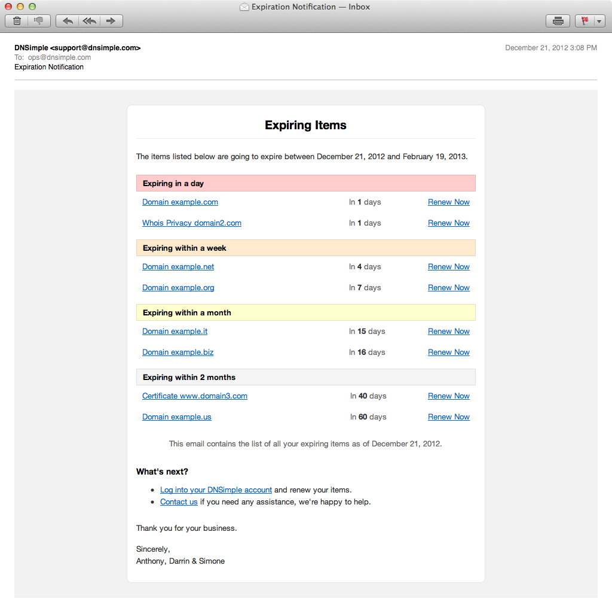Renew Now for Domain example.us

(x=448, y=417)
